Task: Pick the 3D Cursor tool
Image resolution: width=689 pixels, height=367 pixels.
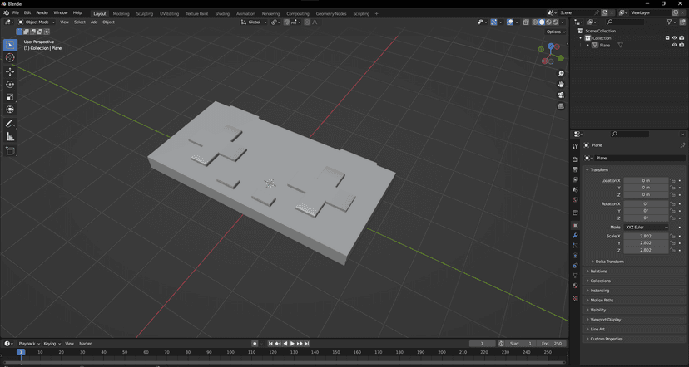Action: pyautogui.click(x=10, y=57)
